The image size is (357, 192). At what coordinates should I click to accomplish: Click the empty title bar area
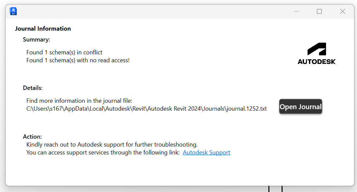(x=148, y=12)
